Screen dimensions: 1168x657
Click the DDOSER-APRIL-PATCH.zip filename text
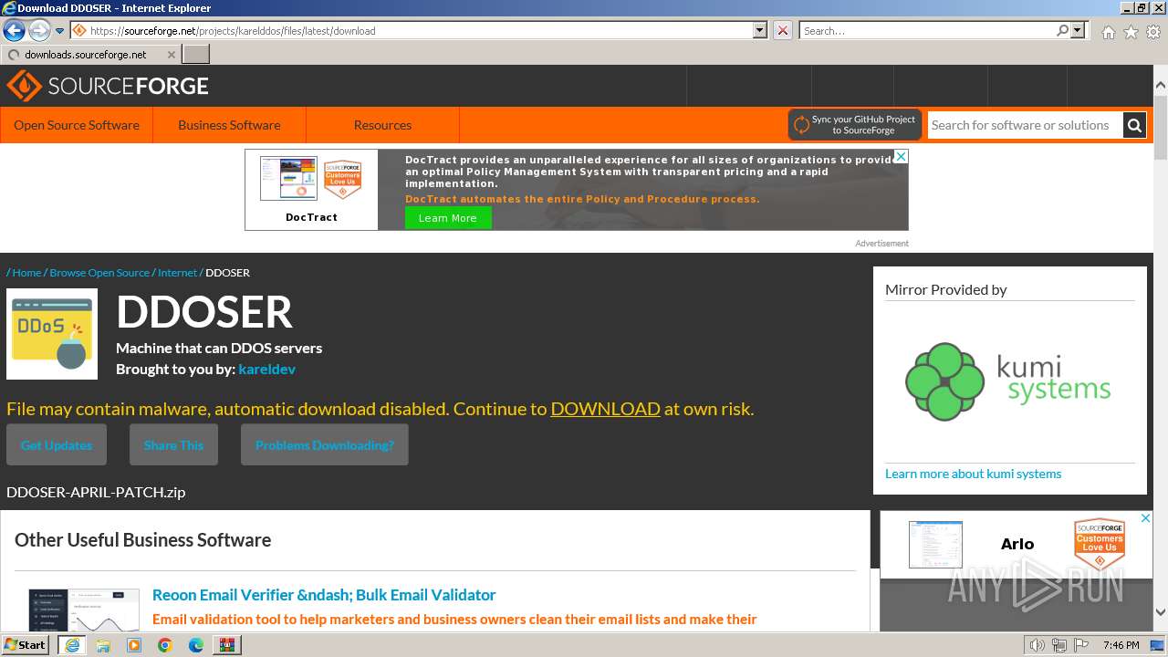(96, 492)
